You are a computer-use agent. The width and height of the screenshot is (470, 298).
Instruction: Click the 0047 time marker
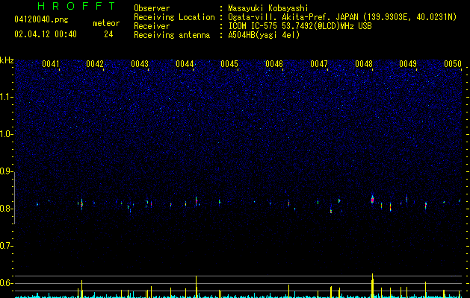coord(319,64)
